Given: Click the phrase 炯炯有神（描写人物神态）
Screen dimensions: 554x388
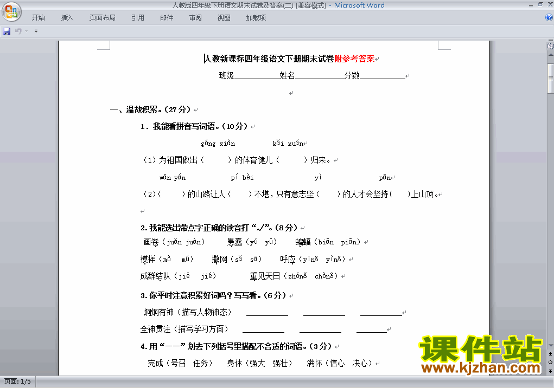Looking at the screenshot, I should point(188,313).
